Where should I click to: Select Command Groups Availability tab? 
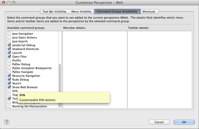(117, 12)
